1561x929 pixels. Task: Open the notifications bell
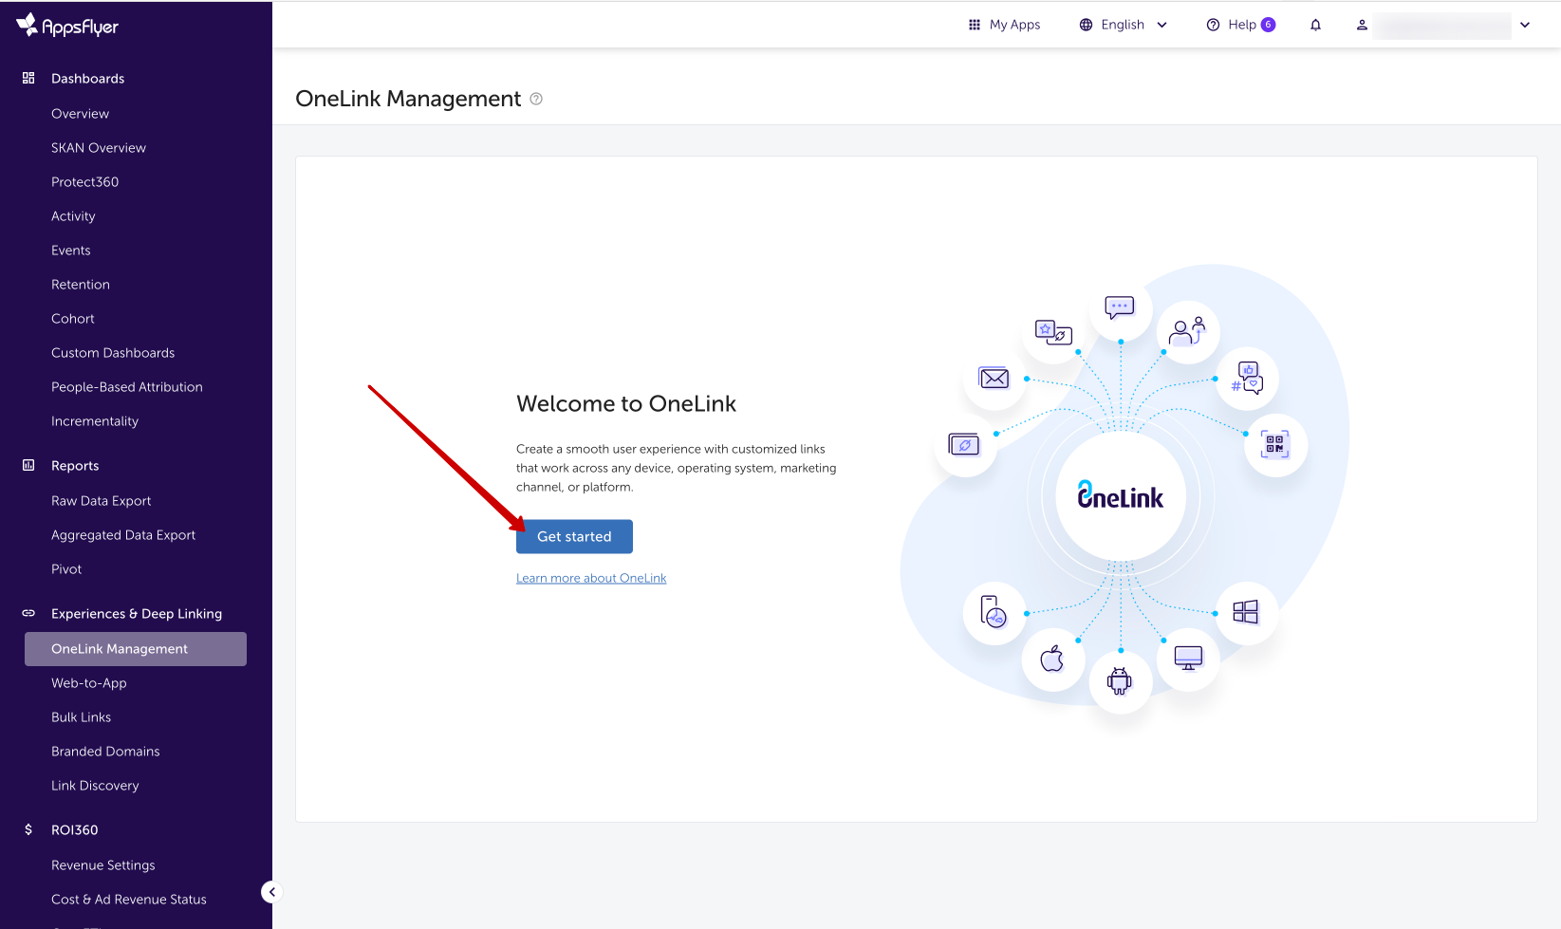tap(1315, 25)
